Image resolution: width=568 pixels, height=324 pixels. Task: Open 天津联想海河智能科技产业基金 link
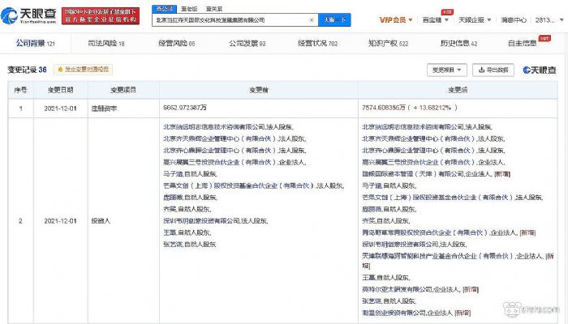click(437, 256)
